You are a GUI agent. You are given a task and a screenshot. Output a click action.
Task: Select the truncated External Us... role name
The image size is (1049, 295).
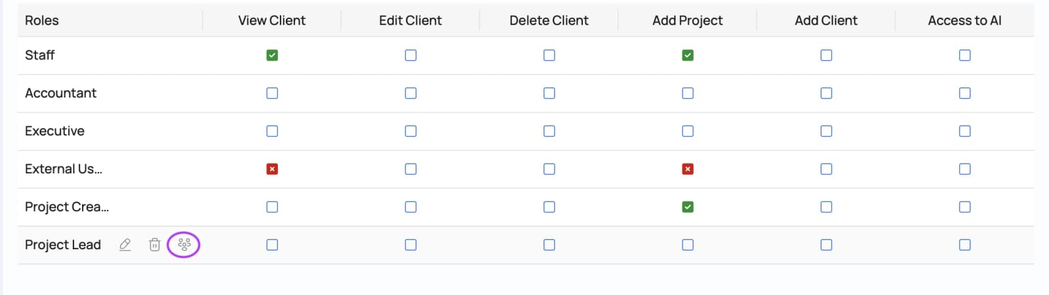64,169
